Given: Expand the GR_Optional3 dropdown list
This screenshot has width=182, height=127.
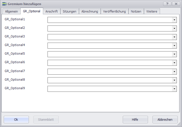Looking at the screenshot, I should (174, 37).
